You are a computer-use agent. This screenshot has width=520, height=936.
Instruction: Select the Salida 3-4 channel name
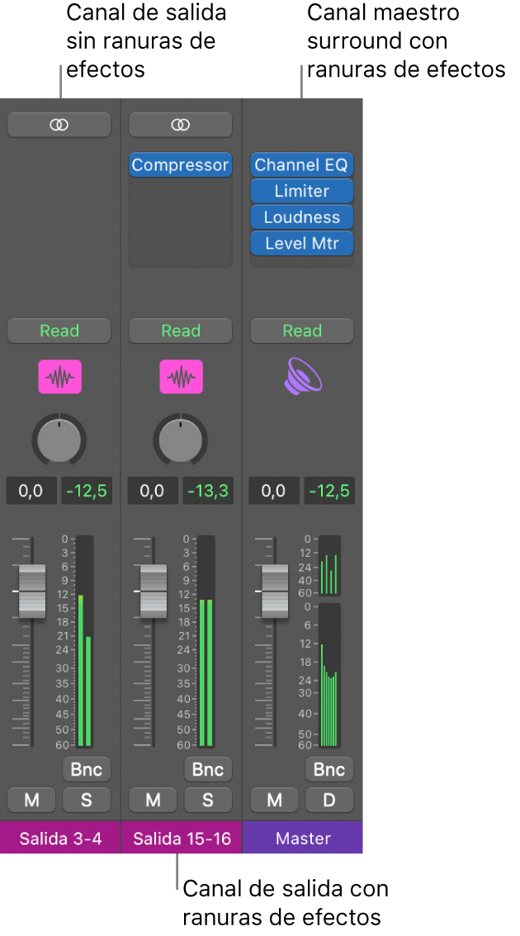tap(60, 838)
